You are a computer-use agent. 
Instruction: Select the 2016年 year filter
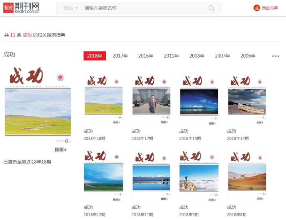coord(146,56)
